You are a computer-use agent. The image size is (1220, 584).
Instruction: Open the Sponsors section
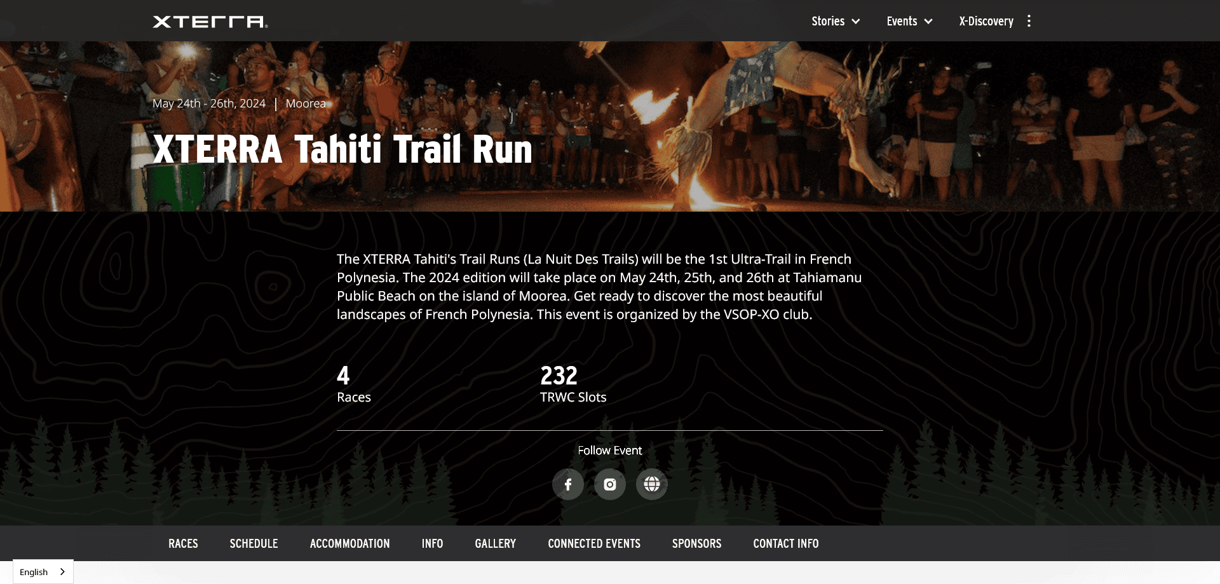click(696, 543)
